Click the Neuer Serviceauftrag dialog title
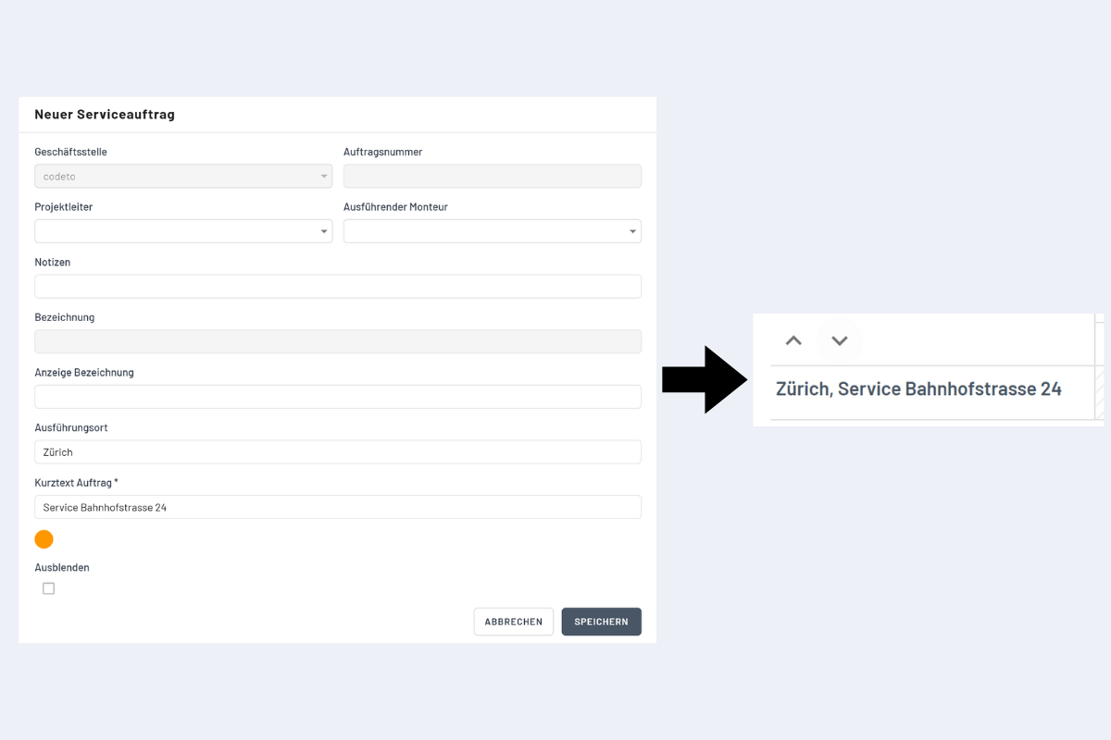Viewport: 1111px width, 740px height. [104, 114]
